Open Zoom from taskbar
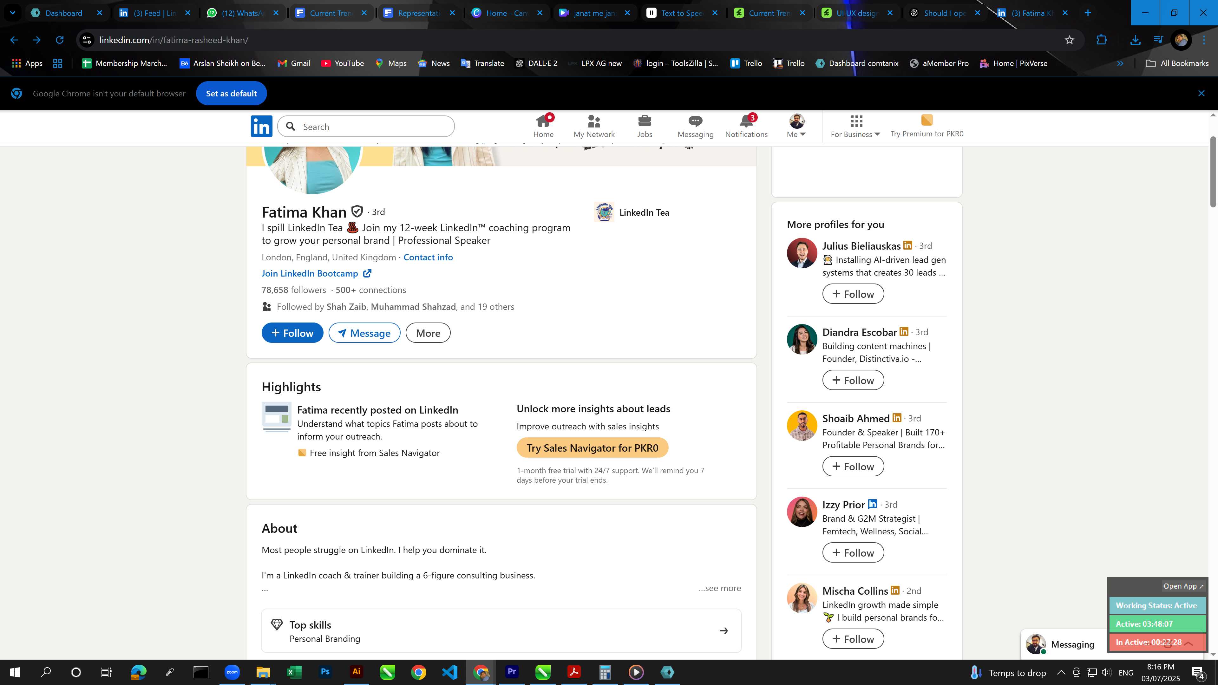The image size is (1218, 685). click(232, 672)
